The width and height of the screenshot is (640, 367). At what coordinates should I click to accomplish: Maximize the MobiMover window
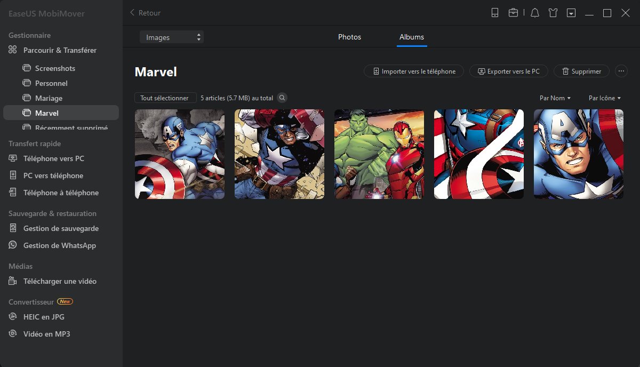pyautogui.click(x=607, y=13)
